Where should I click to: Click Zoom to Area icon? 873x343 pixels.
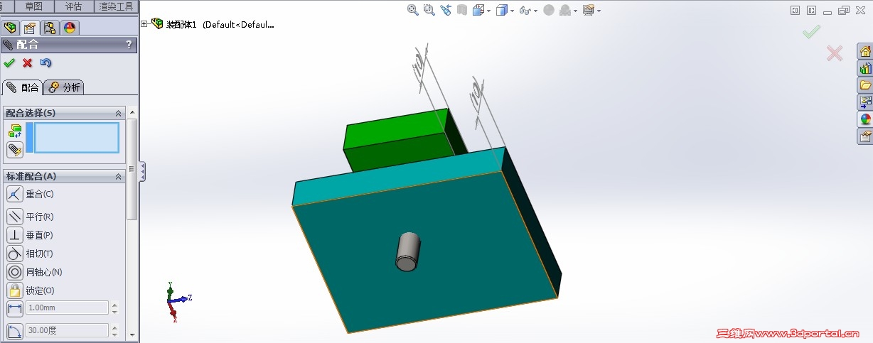click(x=429, y=10)
